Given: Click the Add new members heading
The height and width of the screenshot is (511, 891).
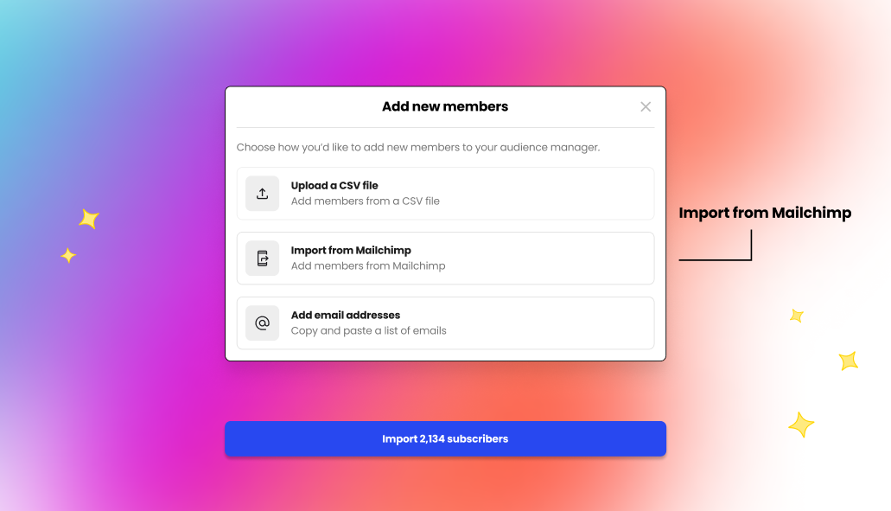Looking at the screenshot, I should coord(445,107).
